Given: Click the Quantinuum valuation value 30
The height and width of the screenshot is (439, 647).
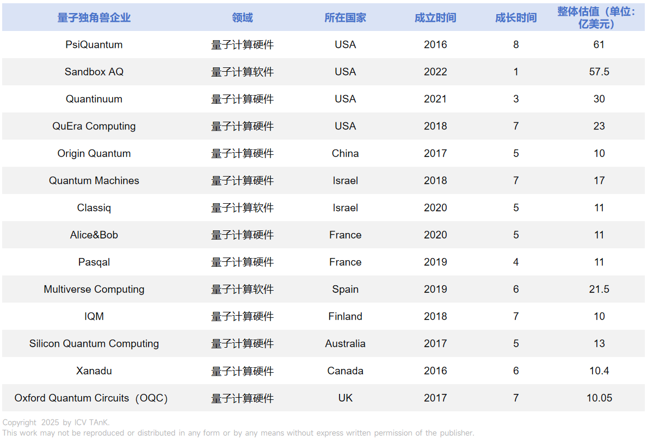Looking at the screenshot, I should (x=599, y=99).
